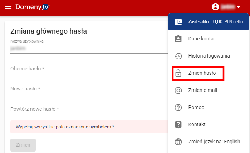Click the padlock icon for Zmień hasło
Image resolution: width=250 pixels, height=153 pixels.
tap(178, 73)
